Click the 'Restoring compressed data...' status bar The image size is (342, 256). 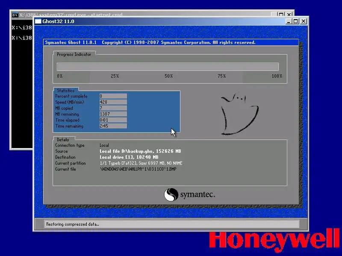(172, 224)
